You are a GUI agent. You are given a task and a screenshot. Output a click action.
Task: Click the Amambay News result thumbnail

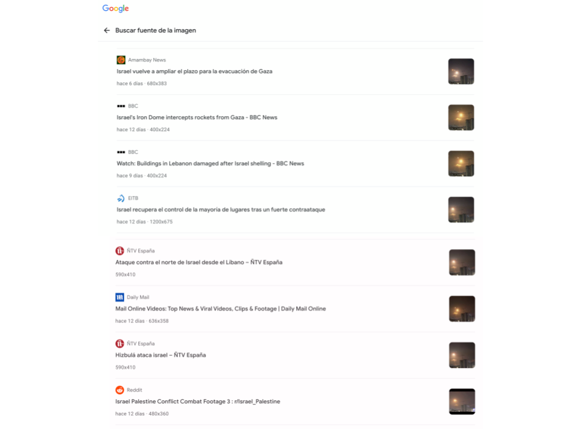461,71
